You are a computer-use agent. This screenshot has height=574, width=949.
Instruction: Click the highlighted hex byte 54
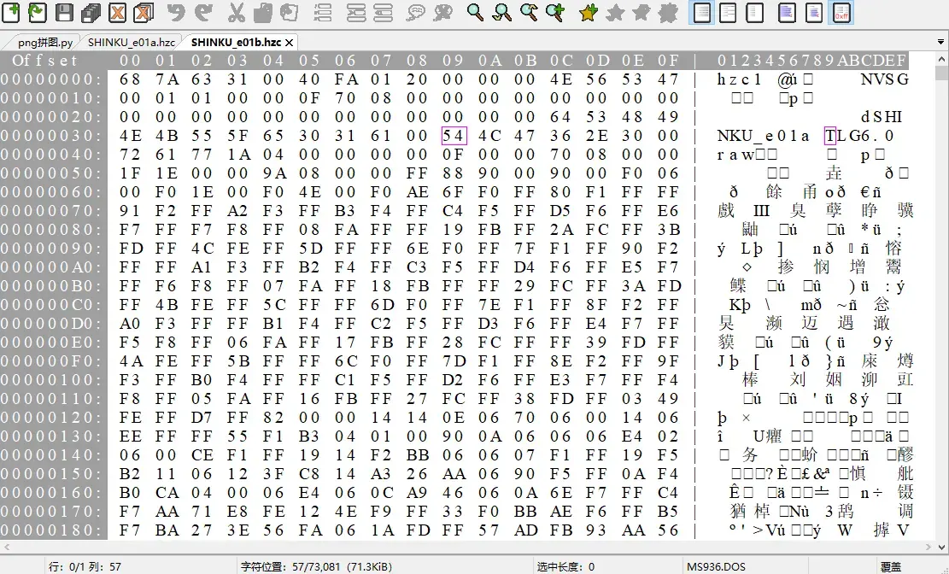[454, 136]
